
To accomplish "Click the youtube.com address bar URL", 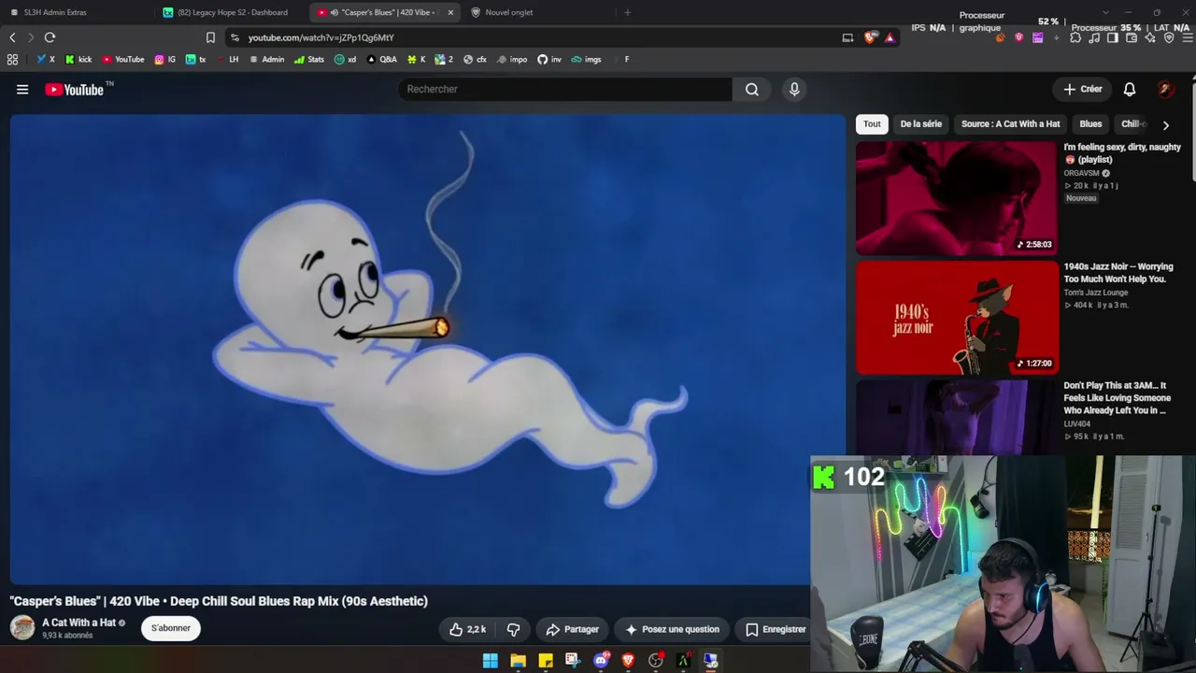I will tap(320, 37).
